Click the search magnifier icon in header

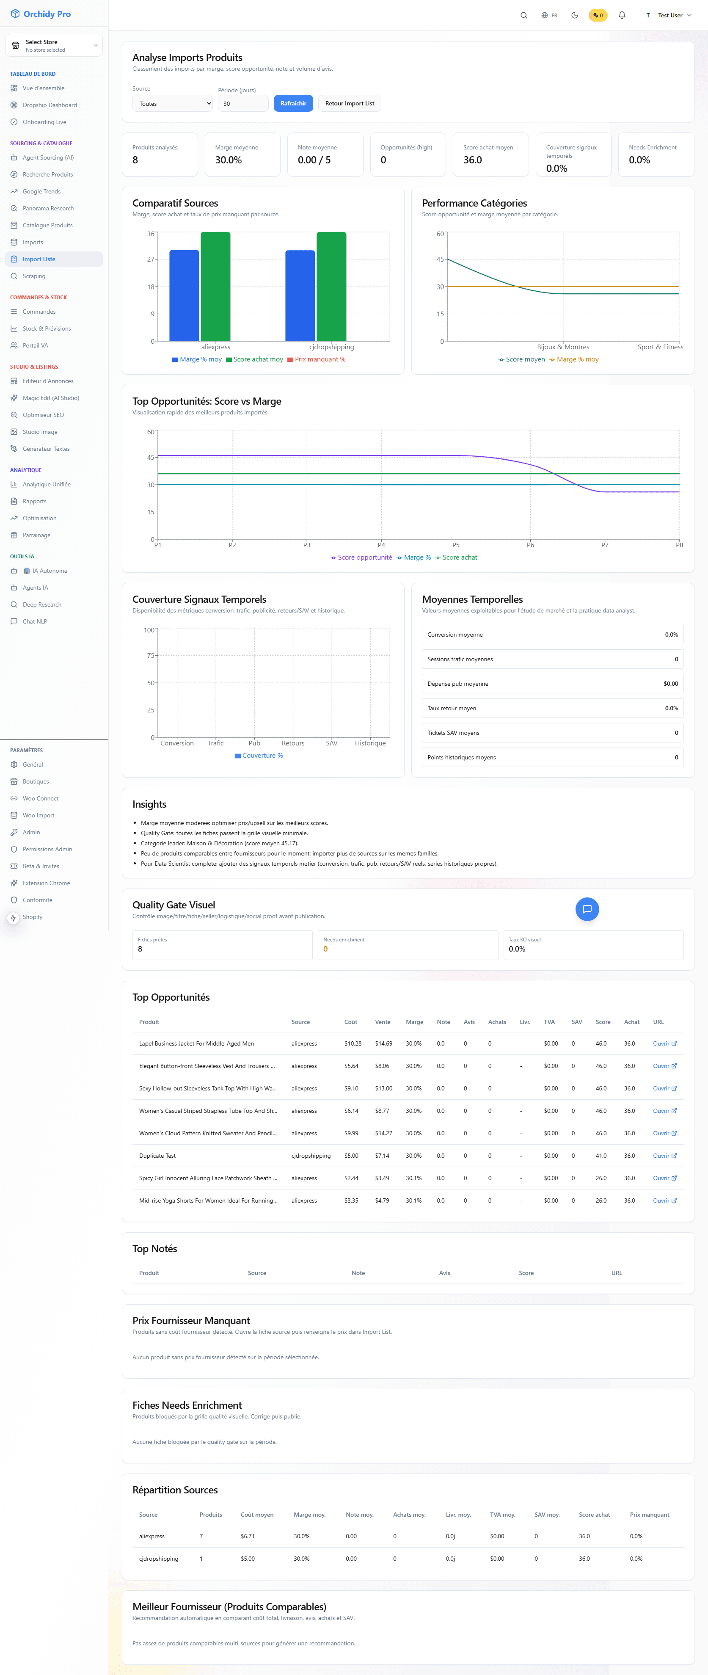[x=523, y=16]
